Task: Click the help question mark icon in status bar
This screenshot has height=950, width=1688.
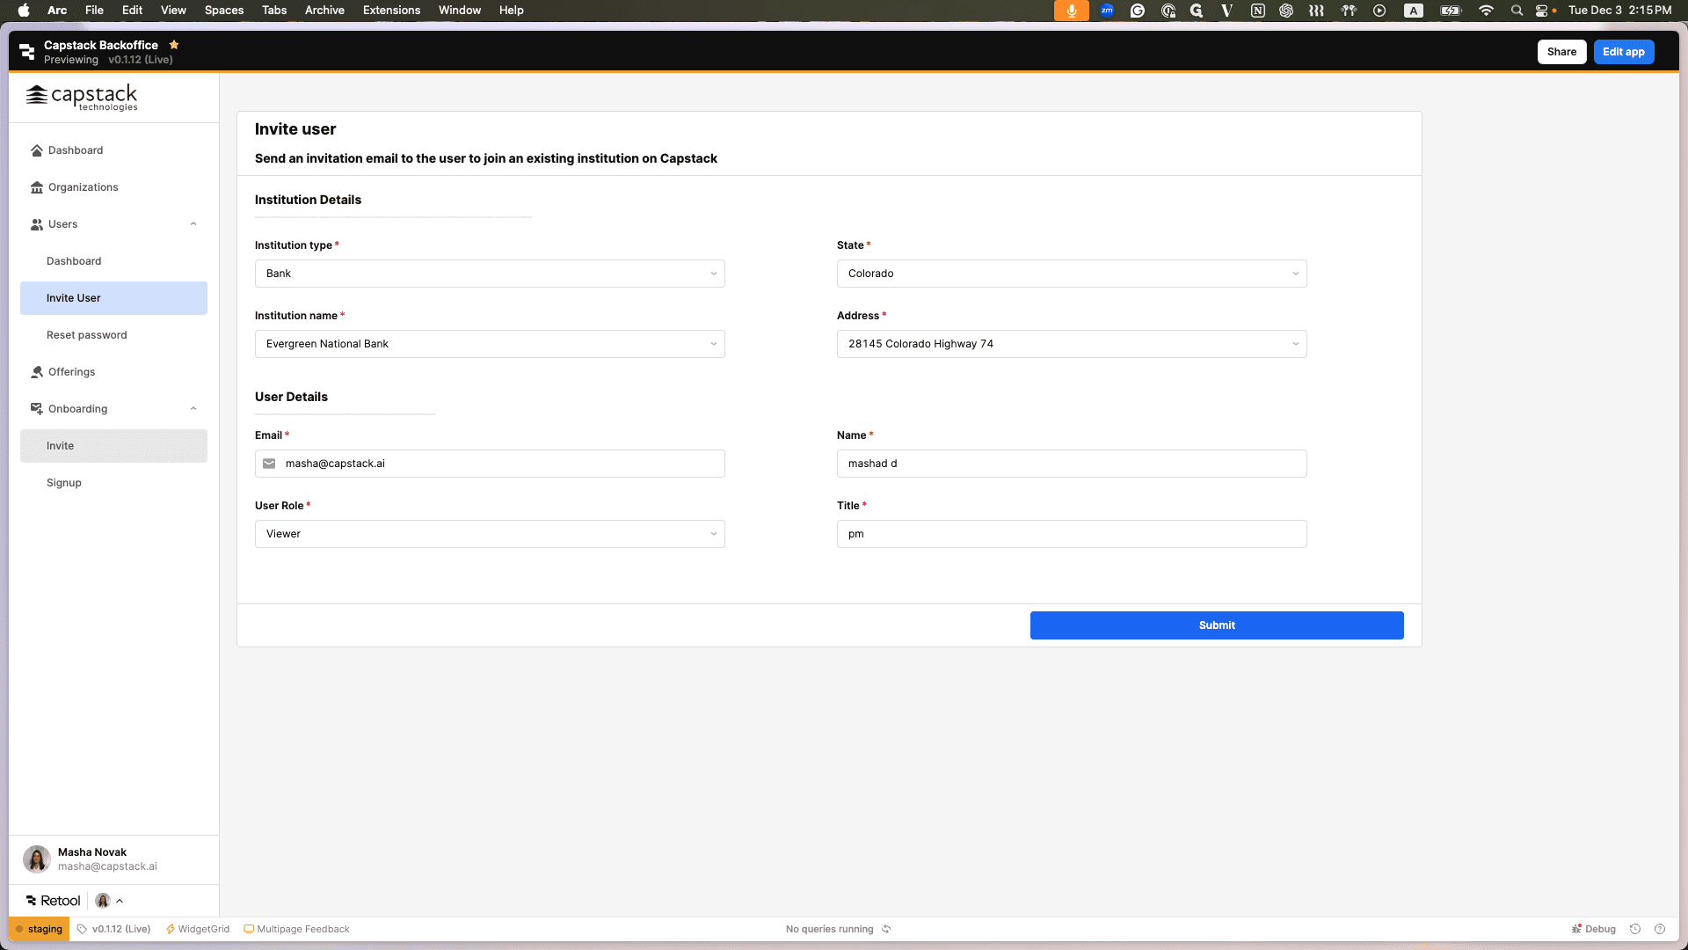Action: click(1660, 929)
